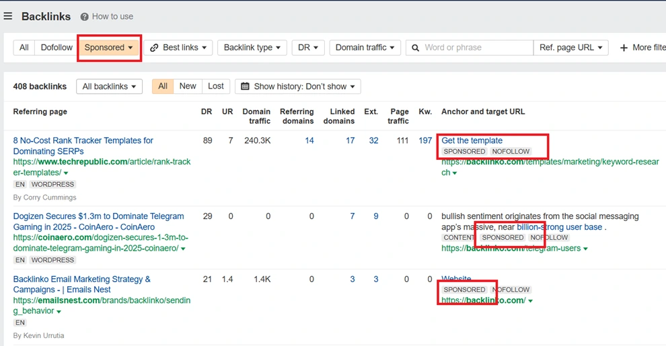Select the All link-type filter
This screenshot has width=666, height=346.
(24, 48)
